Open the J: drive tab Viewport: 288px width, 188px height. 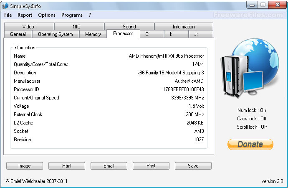pos(201,34)
